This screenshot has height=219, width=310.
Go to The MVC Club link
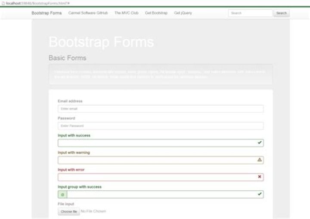pos(126,13)
